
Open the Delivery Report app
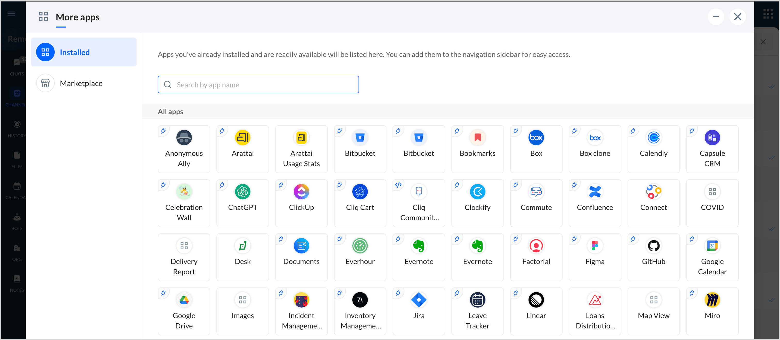[x=184, y=257]
